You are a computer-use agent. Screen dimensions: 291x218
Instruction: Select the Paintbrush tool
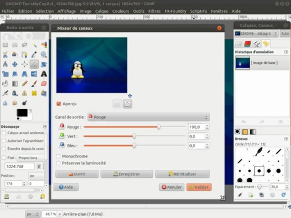coord(34,84)
